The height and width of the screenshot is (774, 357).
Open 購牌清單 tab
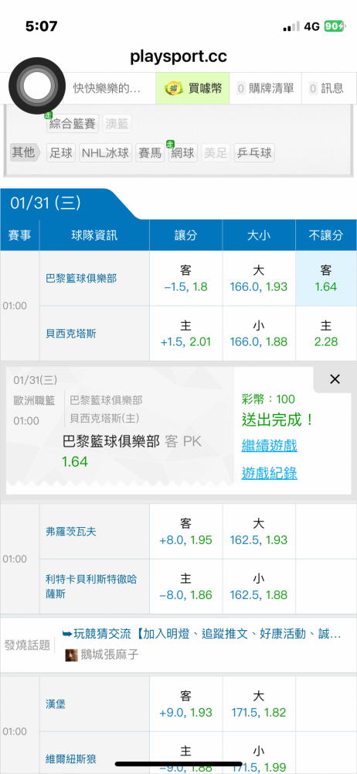[265, 88]
